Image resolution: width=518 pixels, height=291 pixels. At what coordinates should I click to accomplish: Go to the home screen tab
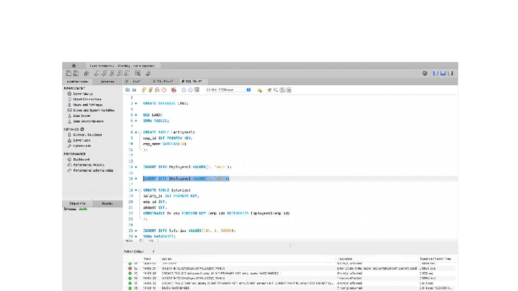coord(74,66)
